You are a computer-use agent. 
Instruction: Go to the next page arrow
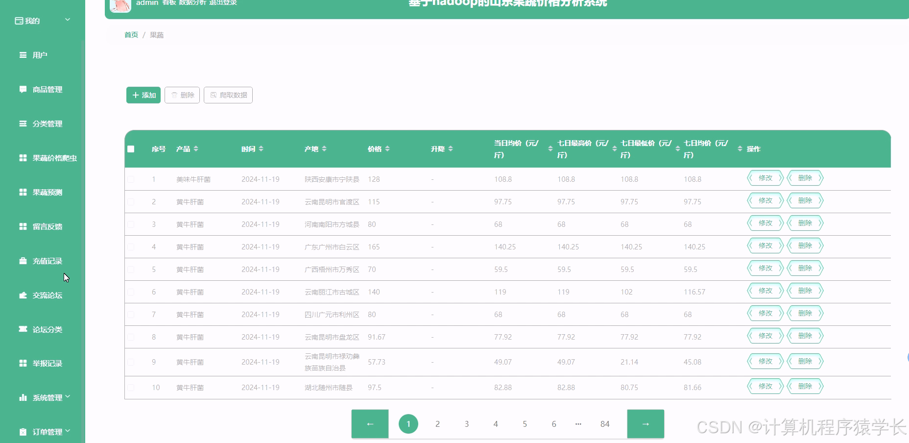[x=645, y=424]
